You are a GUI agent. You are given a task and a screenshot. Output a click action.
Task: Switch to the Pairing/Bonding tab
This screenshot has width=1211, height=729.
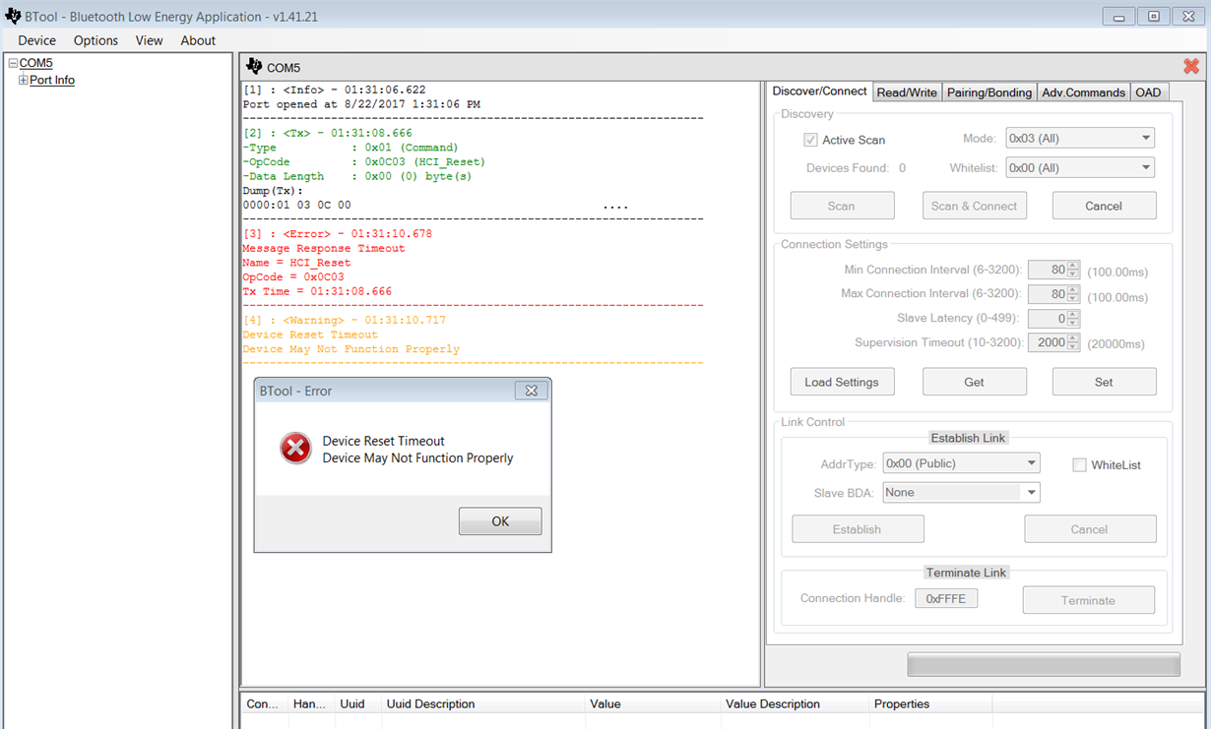pyautogui.click(x=988, y=92)
